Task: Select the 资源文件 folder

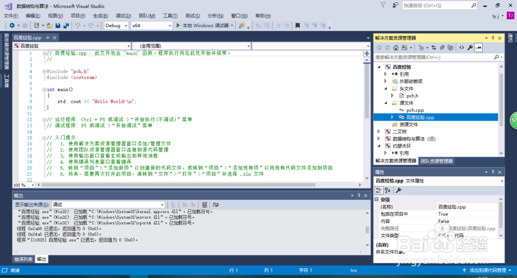Action: pos(408,124)
